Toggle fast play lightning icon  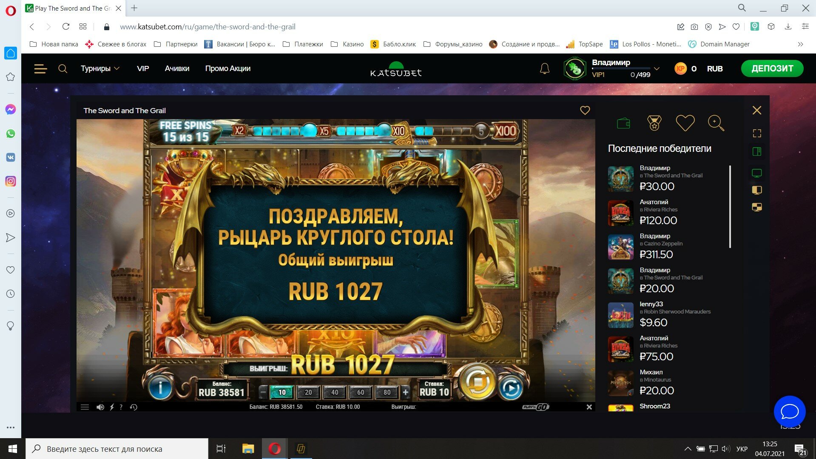click(112, 407)
